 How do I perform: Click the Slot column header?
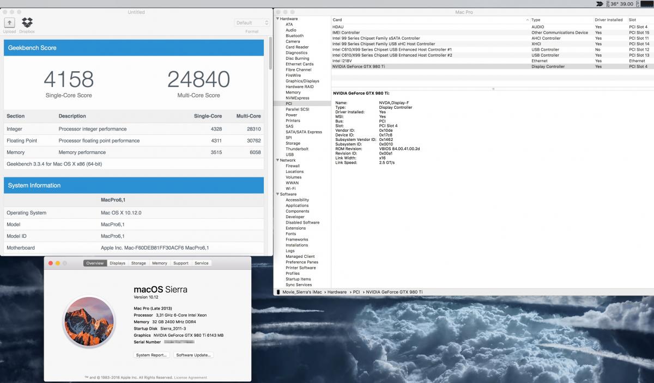pos(640,20)
